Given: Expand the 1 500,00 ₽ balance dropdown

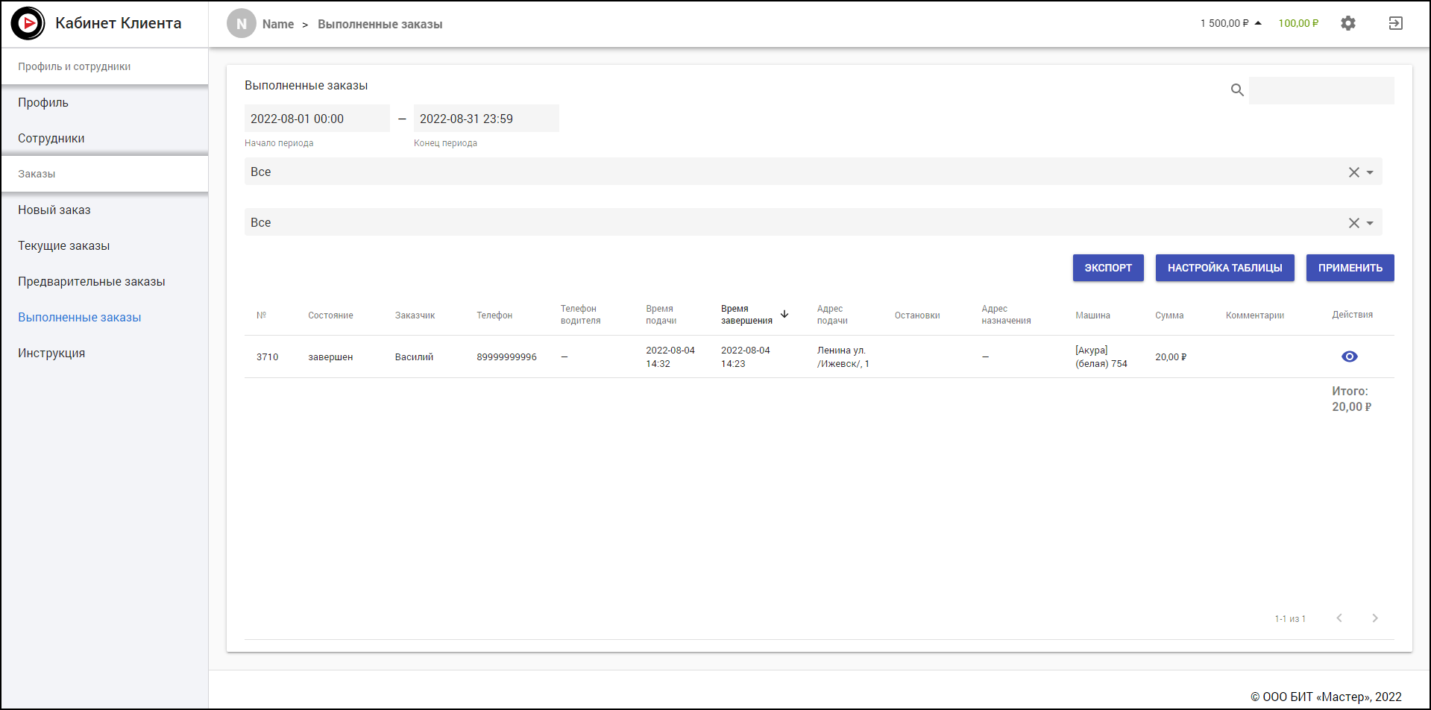Looking at the screenshot, I should tap(1258, 23).
